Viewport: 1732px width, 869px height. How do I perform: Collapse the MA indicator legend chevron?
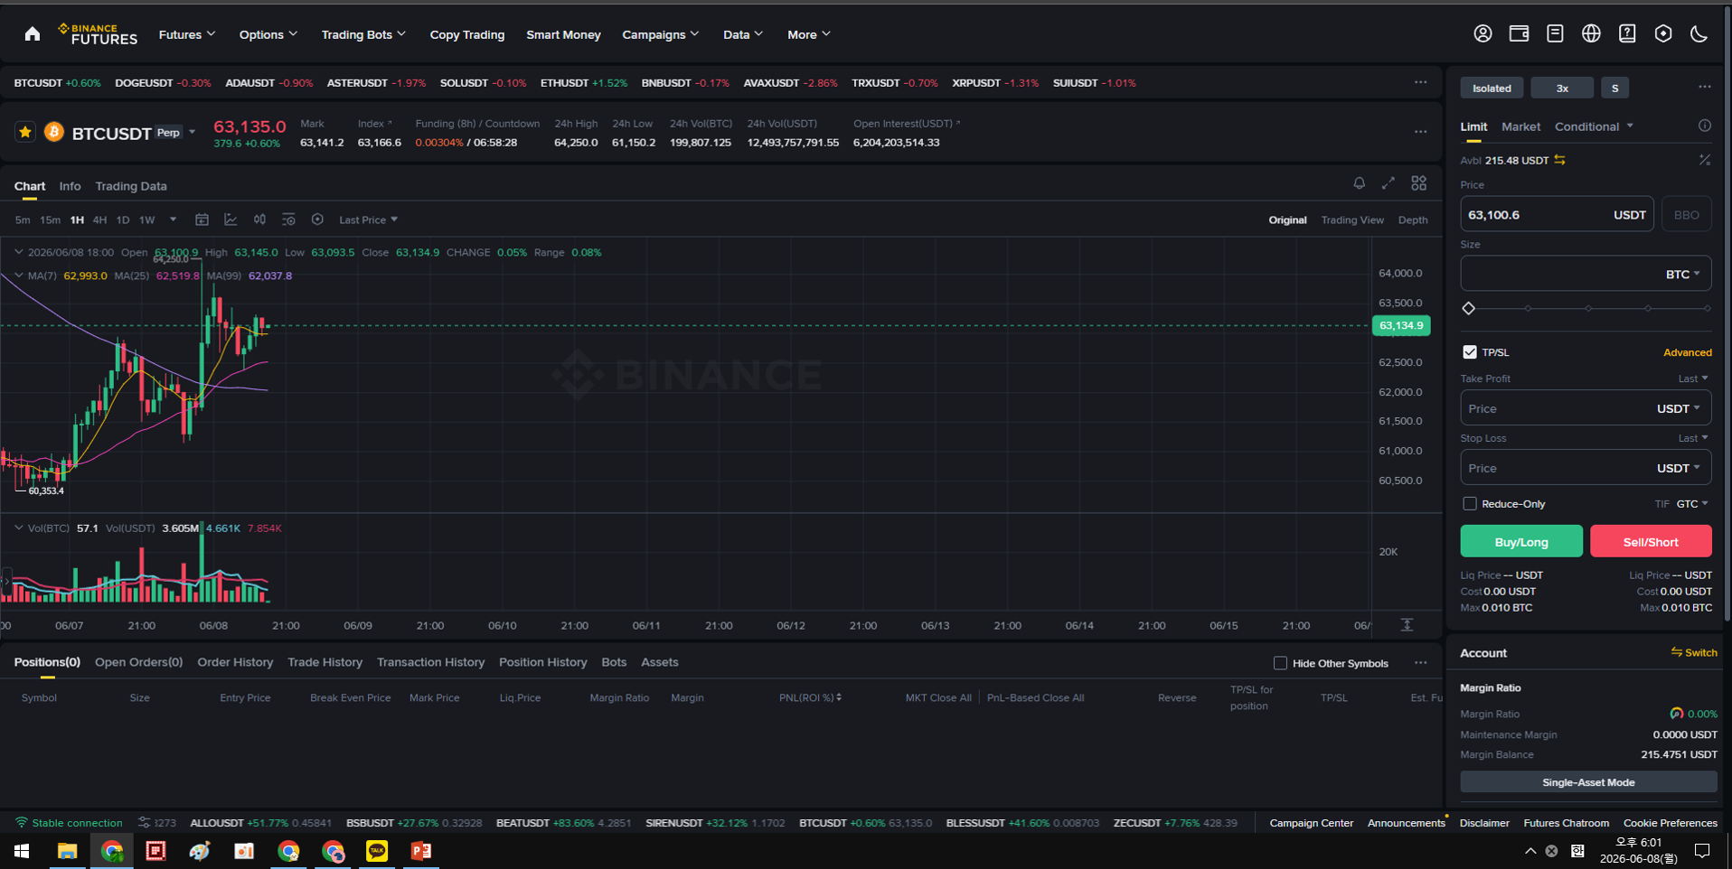click(18, 276)
